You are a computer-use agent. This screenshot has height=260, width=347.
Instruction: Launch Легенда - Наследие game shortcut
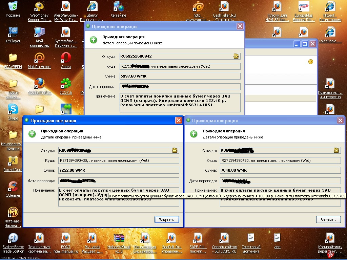click(x=13, y=217)
